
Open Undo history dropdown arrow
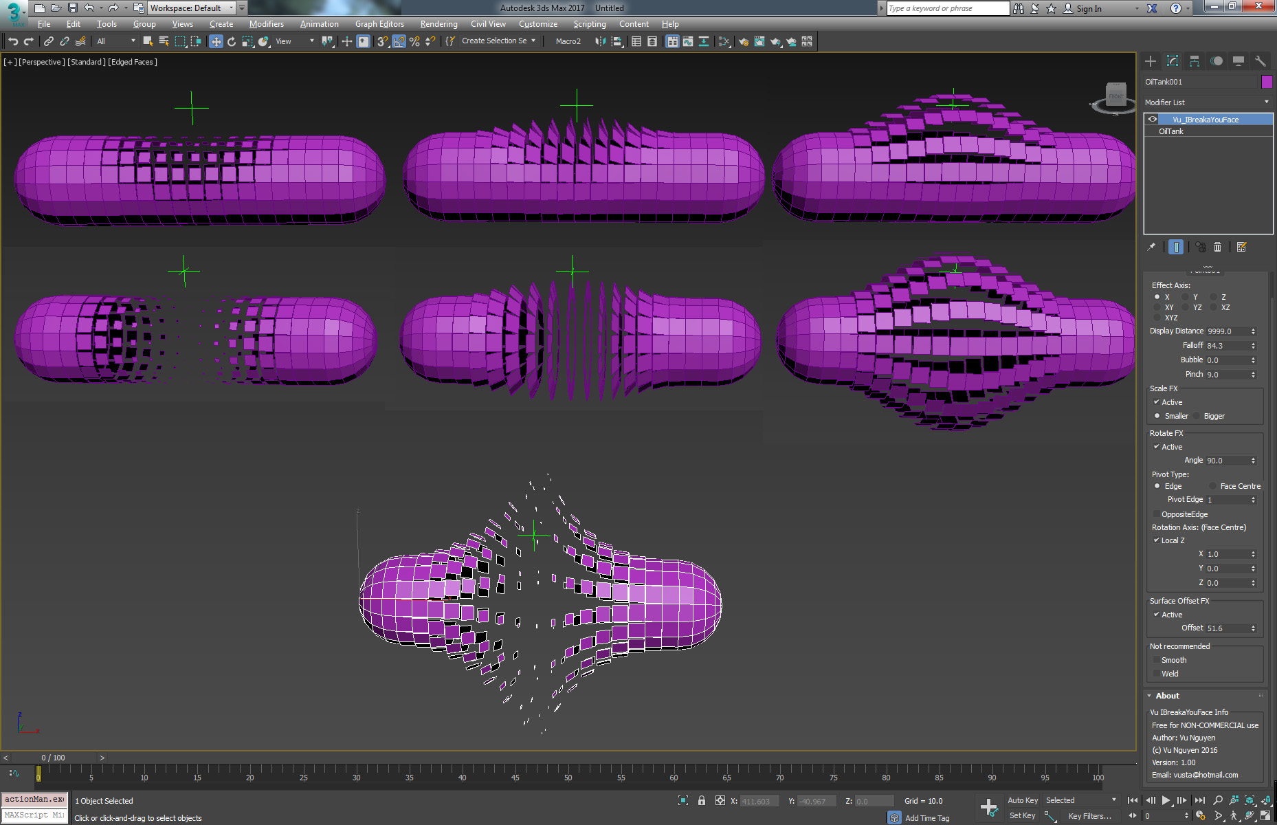click(x=101, y=8)
